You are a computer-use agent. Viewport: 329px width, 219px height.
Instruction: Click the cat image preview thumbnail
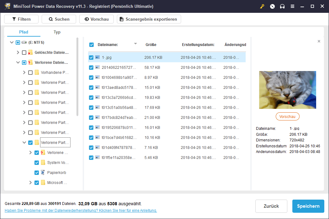point(287,90)
